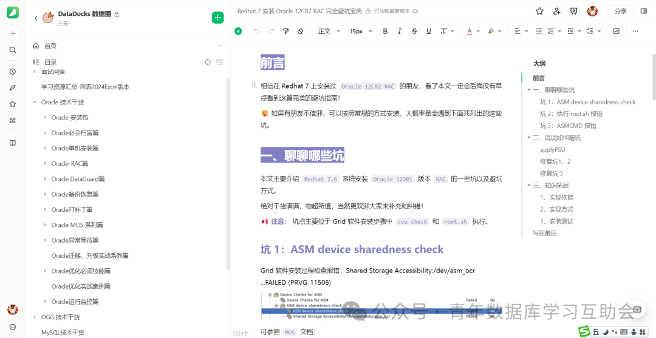Go to outline section 写在最后
This screenshot has width=656, height=338.
point(545,233)
